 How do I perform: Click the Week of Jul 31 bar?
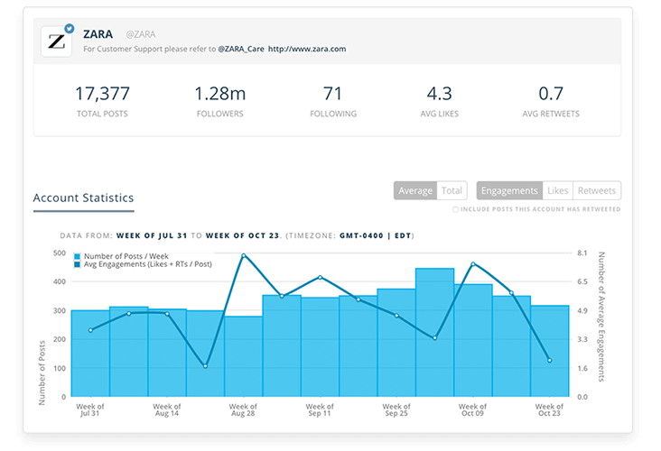(x=90, y=354)
